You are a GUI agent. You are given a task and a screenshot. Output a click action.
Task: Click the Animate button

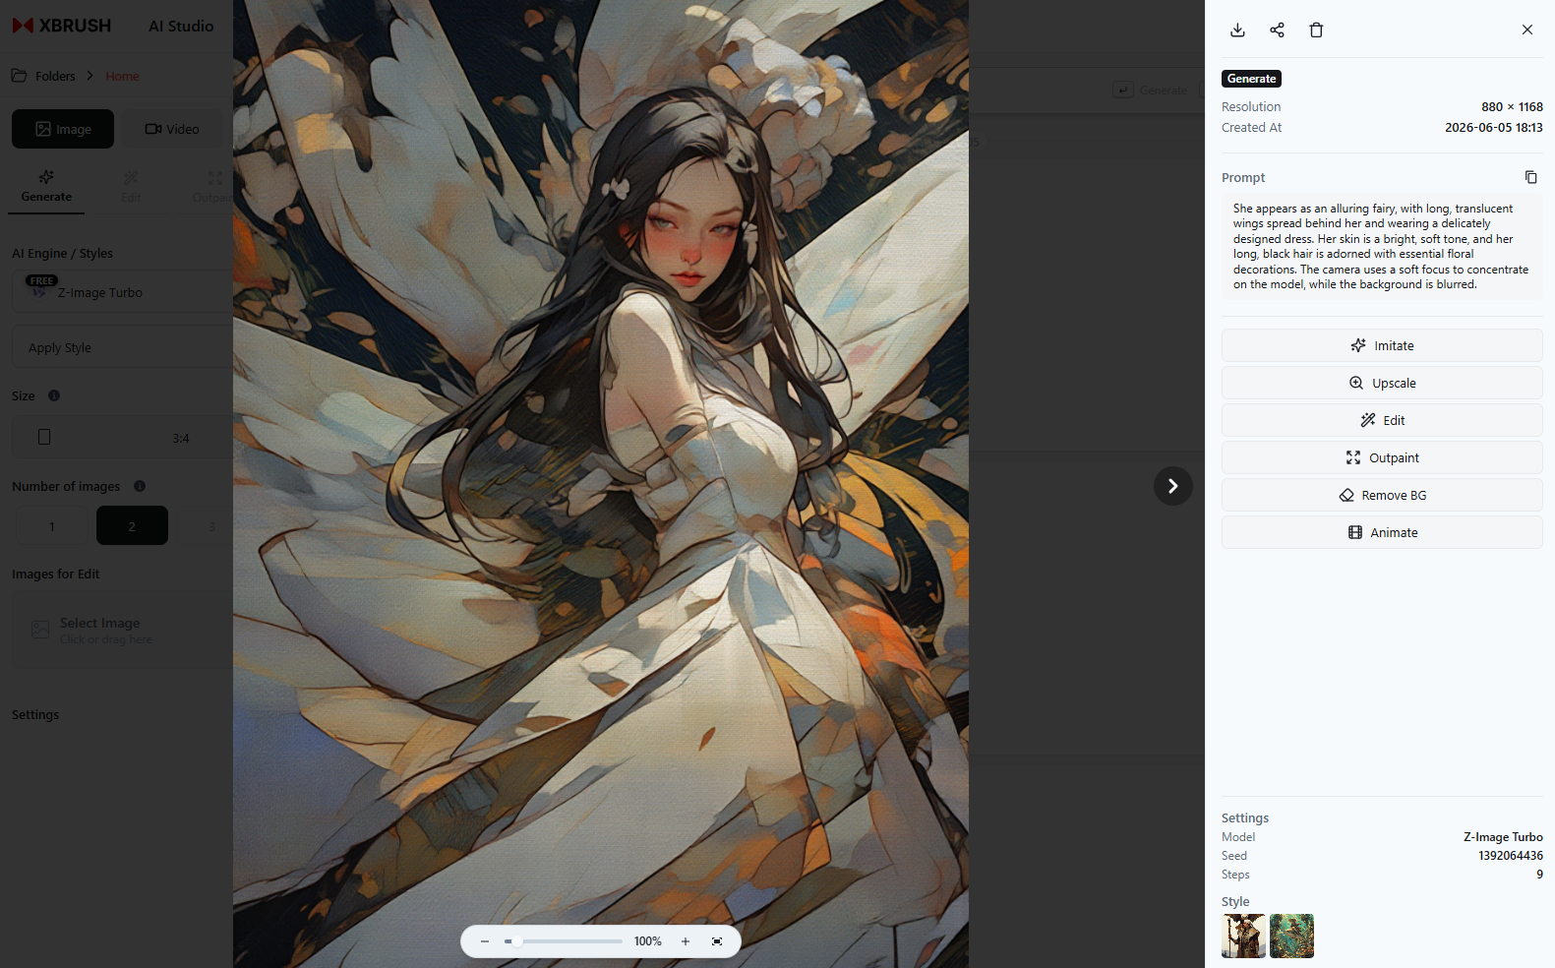click(1382, 532)
